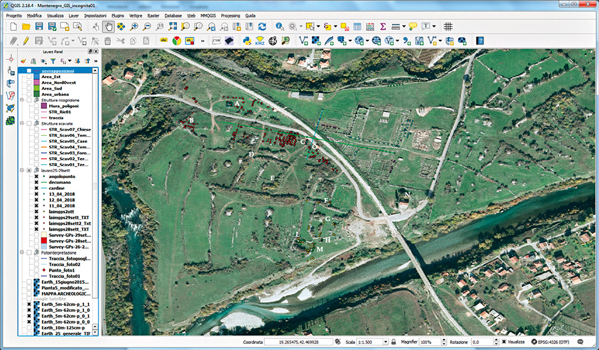Toggle visibility of Area_Est layer
Screen dimensions: 599x350
pos(29,77)
